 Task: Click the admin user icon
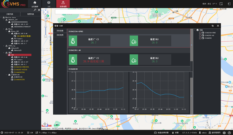[x=200, y=133]
